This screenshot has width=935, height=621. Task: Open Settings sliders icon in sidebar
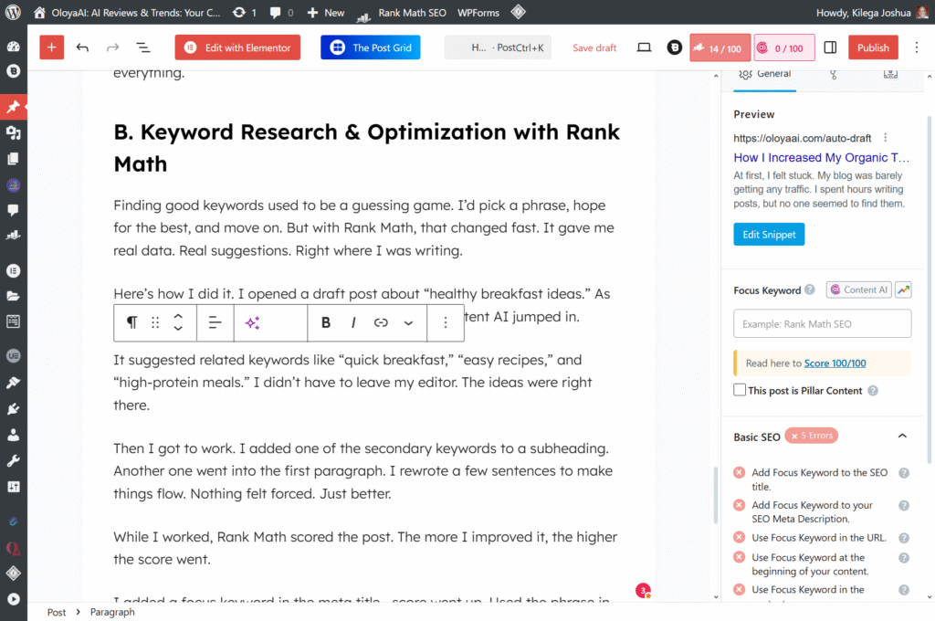13,487
